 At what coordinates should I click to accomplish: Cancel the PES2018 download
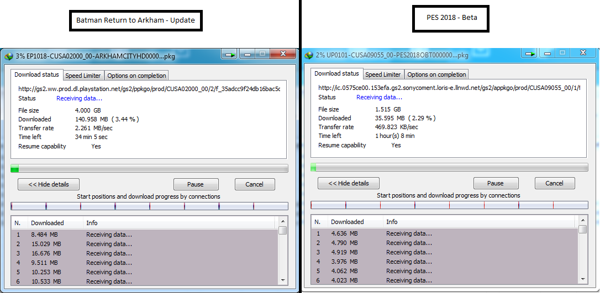554,183
